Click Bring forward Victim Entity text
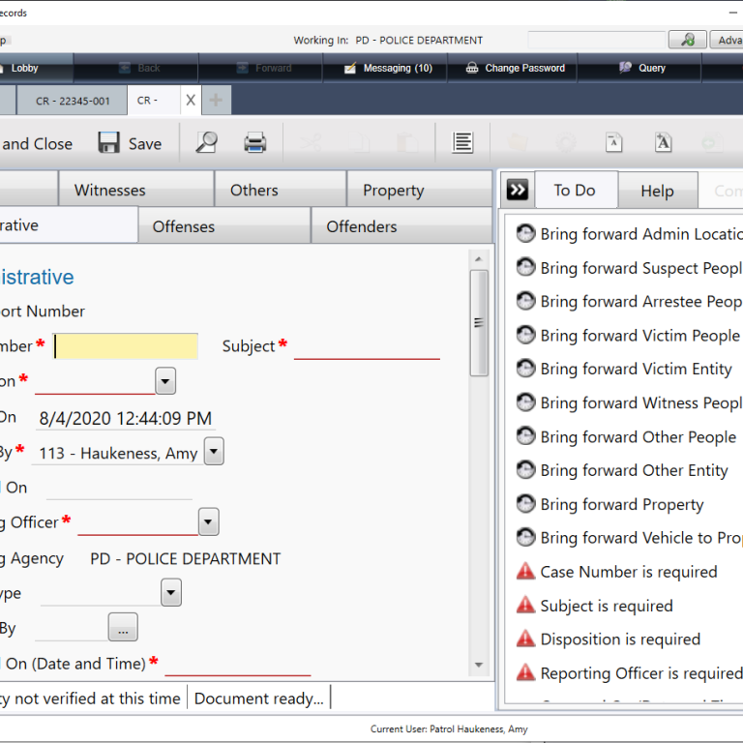 click(636, 369)
